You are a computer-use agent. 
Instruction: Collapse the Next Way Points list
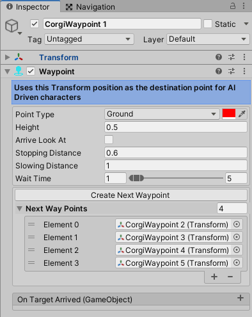click(19, 209)
